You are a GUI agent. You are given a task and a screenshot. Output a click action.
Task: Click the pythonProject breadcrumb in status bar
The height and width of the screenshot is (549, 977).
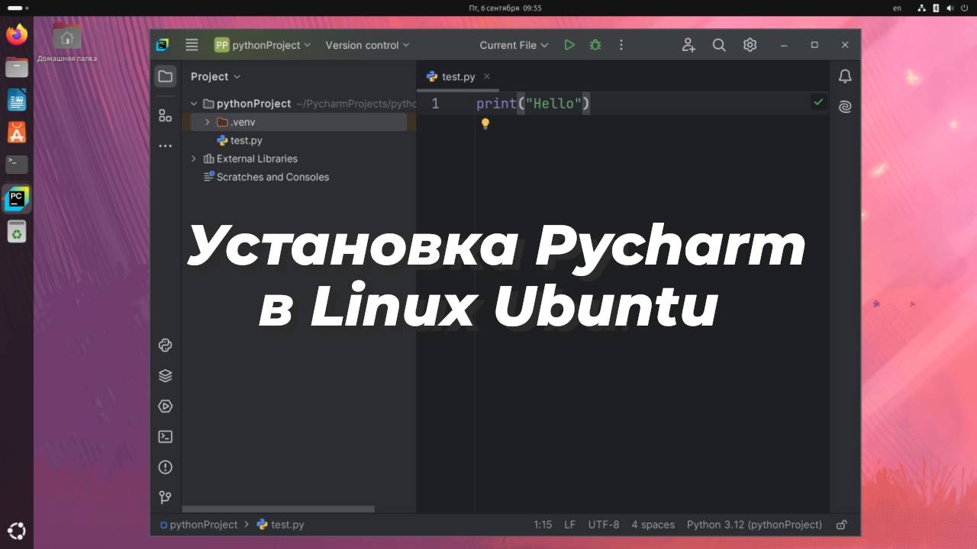pyautogui.click(x=198, y=525)
